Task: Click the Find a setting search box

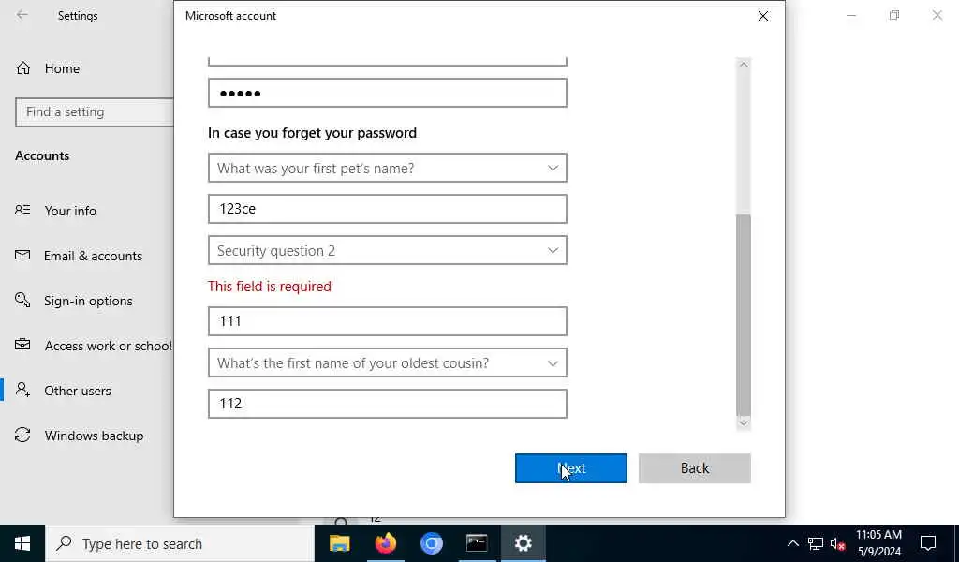Action: click(x=95, y=111)
